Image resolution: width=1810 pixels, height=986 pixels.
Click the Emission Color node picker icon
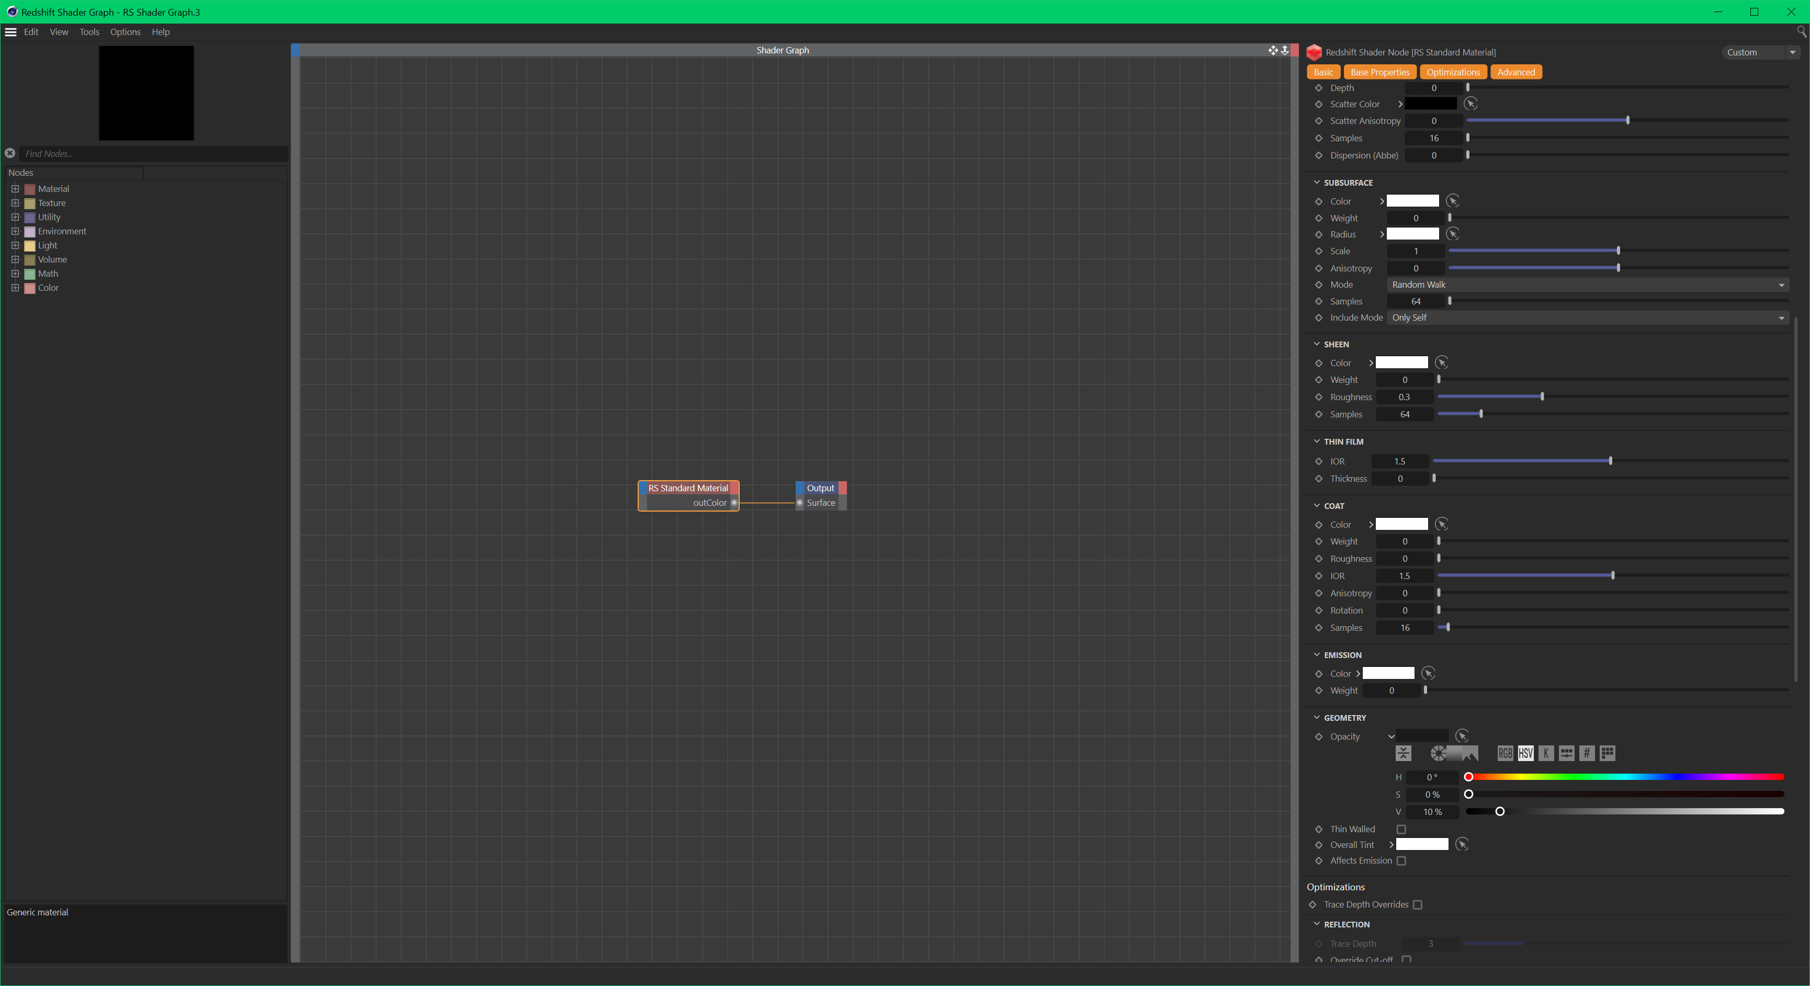[x=1428, y=673]
